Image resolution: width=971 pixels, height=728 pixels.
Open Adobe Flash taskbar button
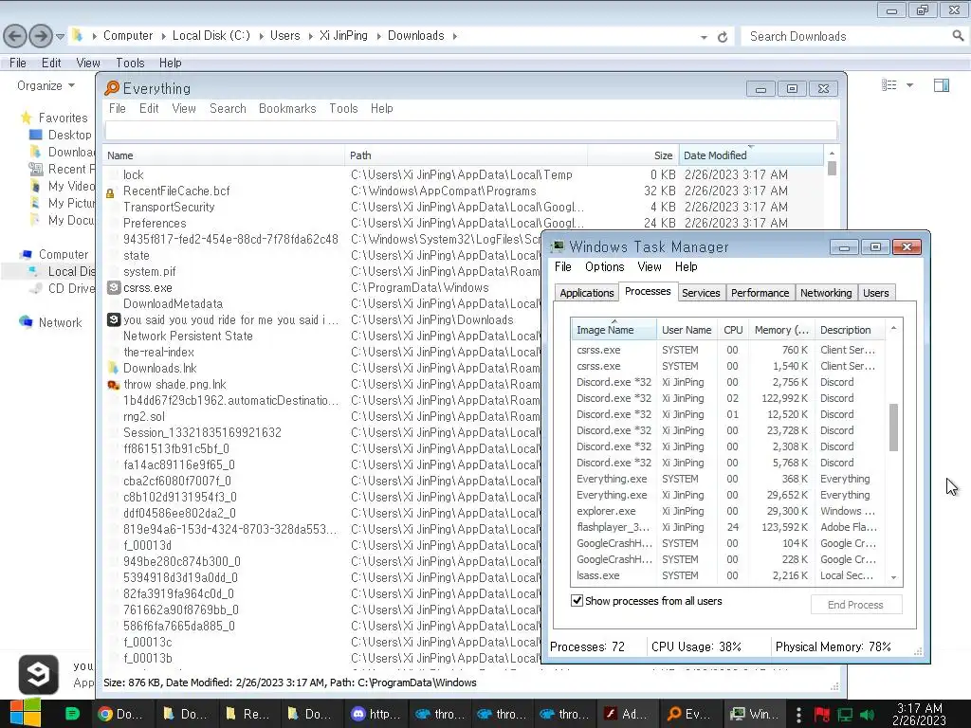tap(627, 714)
